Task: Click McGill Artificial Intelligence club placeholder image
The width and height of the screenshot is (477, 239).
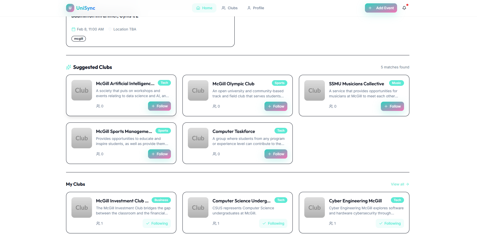Action: (82, 90)
